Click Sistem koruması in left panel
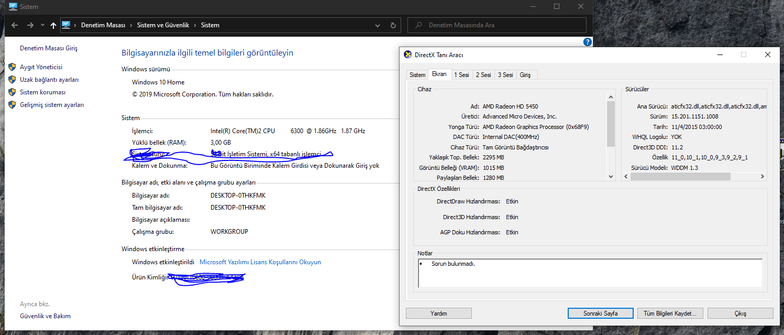The height and width of the screenshot is (335, 784). 42,92
